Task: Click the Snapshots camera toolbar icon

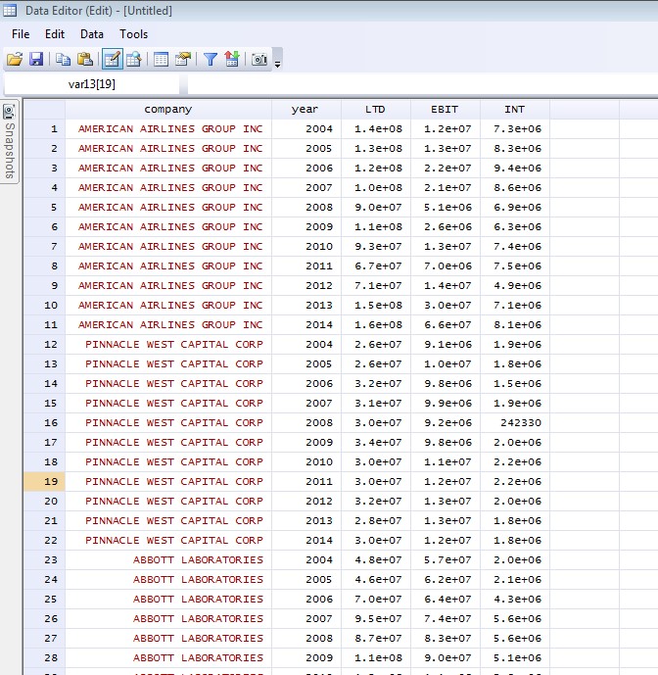Action: point(258,59)
